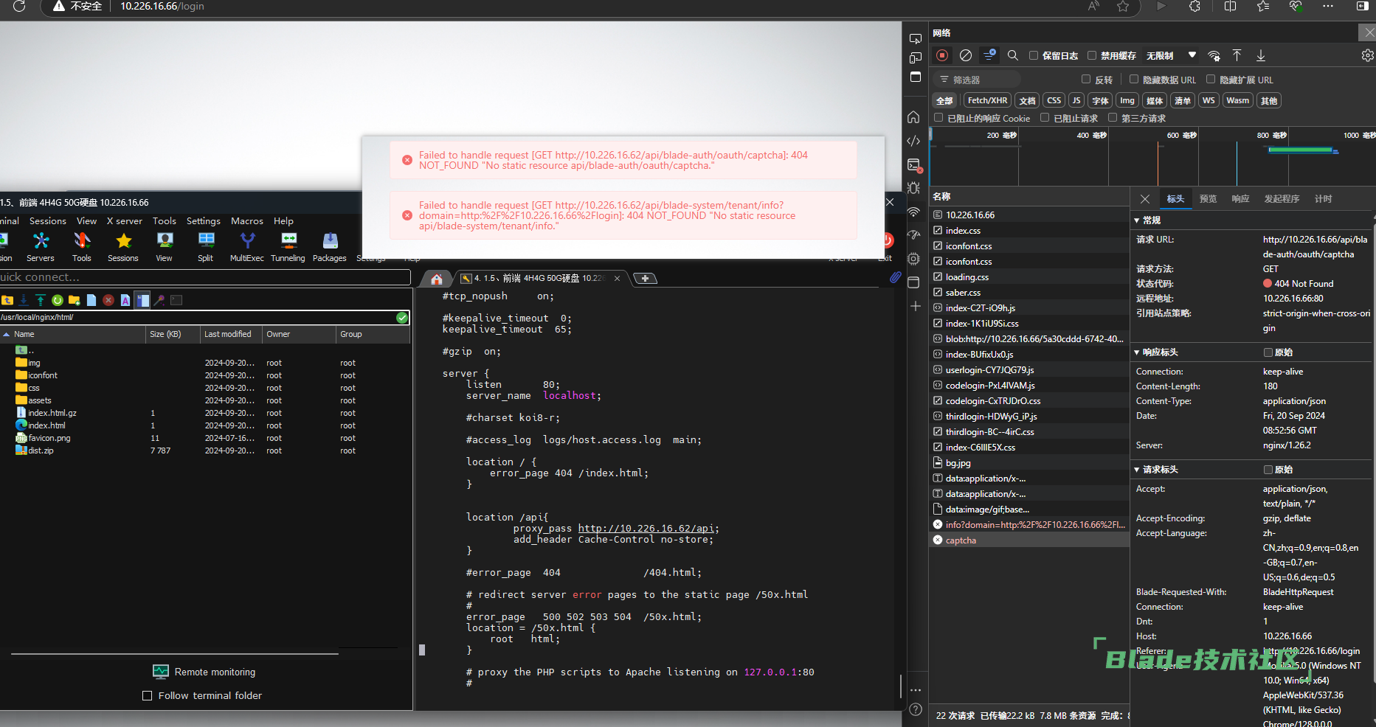Select index.css request in list
This screenshot has height=727, width=1376.
pos(1030,231)
